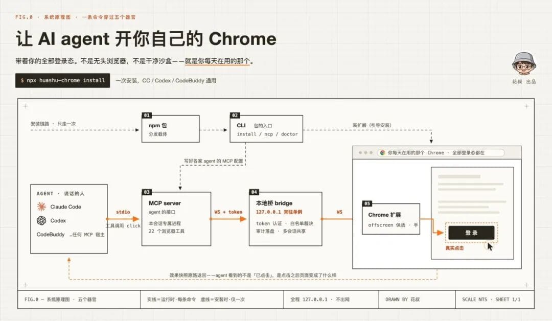The image size is (552, 321).
Task: Click the snapshot-return line text starting '效果快照原路返回'
Action: pyautogui.click(x=253, y=275)
